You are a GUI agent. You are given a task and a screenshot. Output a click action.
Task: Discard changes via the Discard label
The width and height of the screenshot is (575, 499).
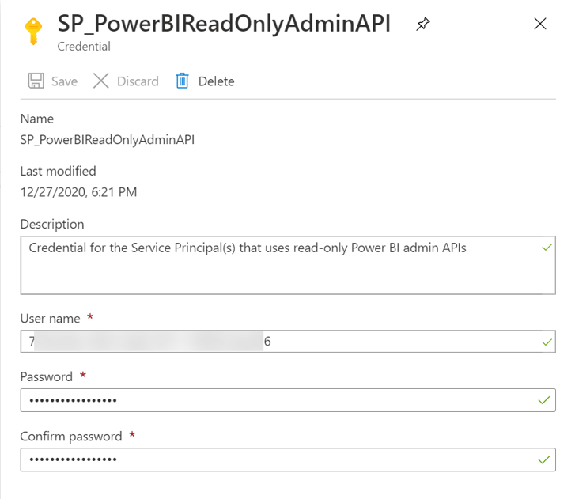click(138, 81)
